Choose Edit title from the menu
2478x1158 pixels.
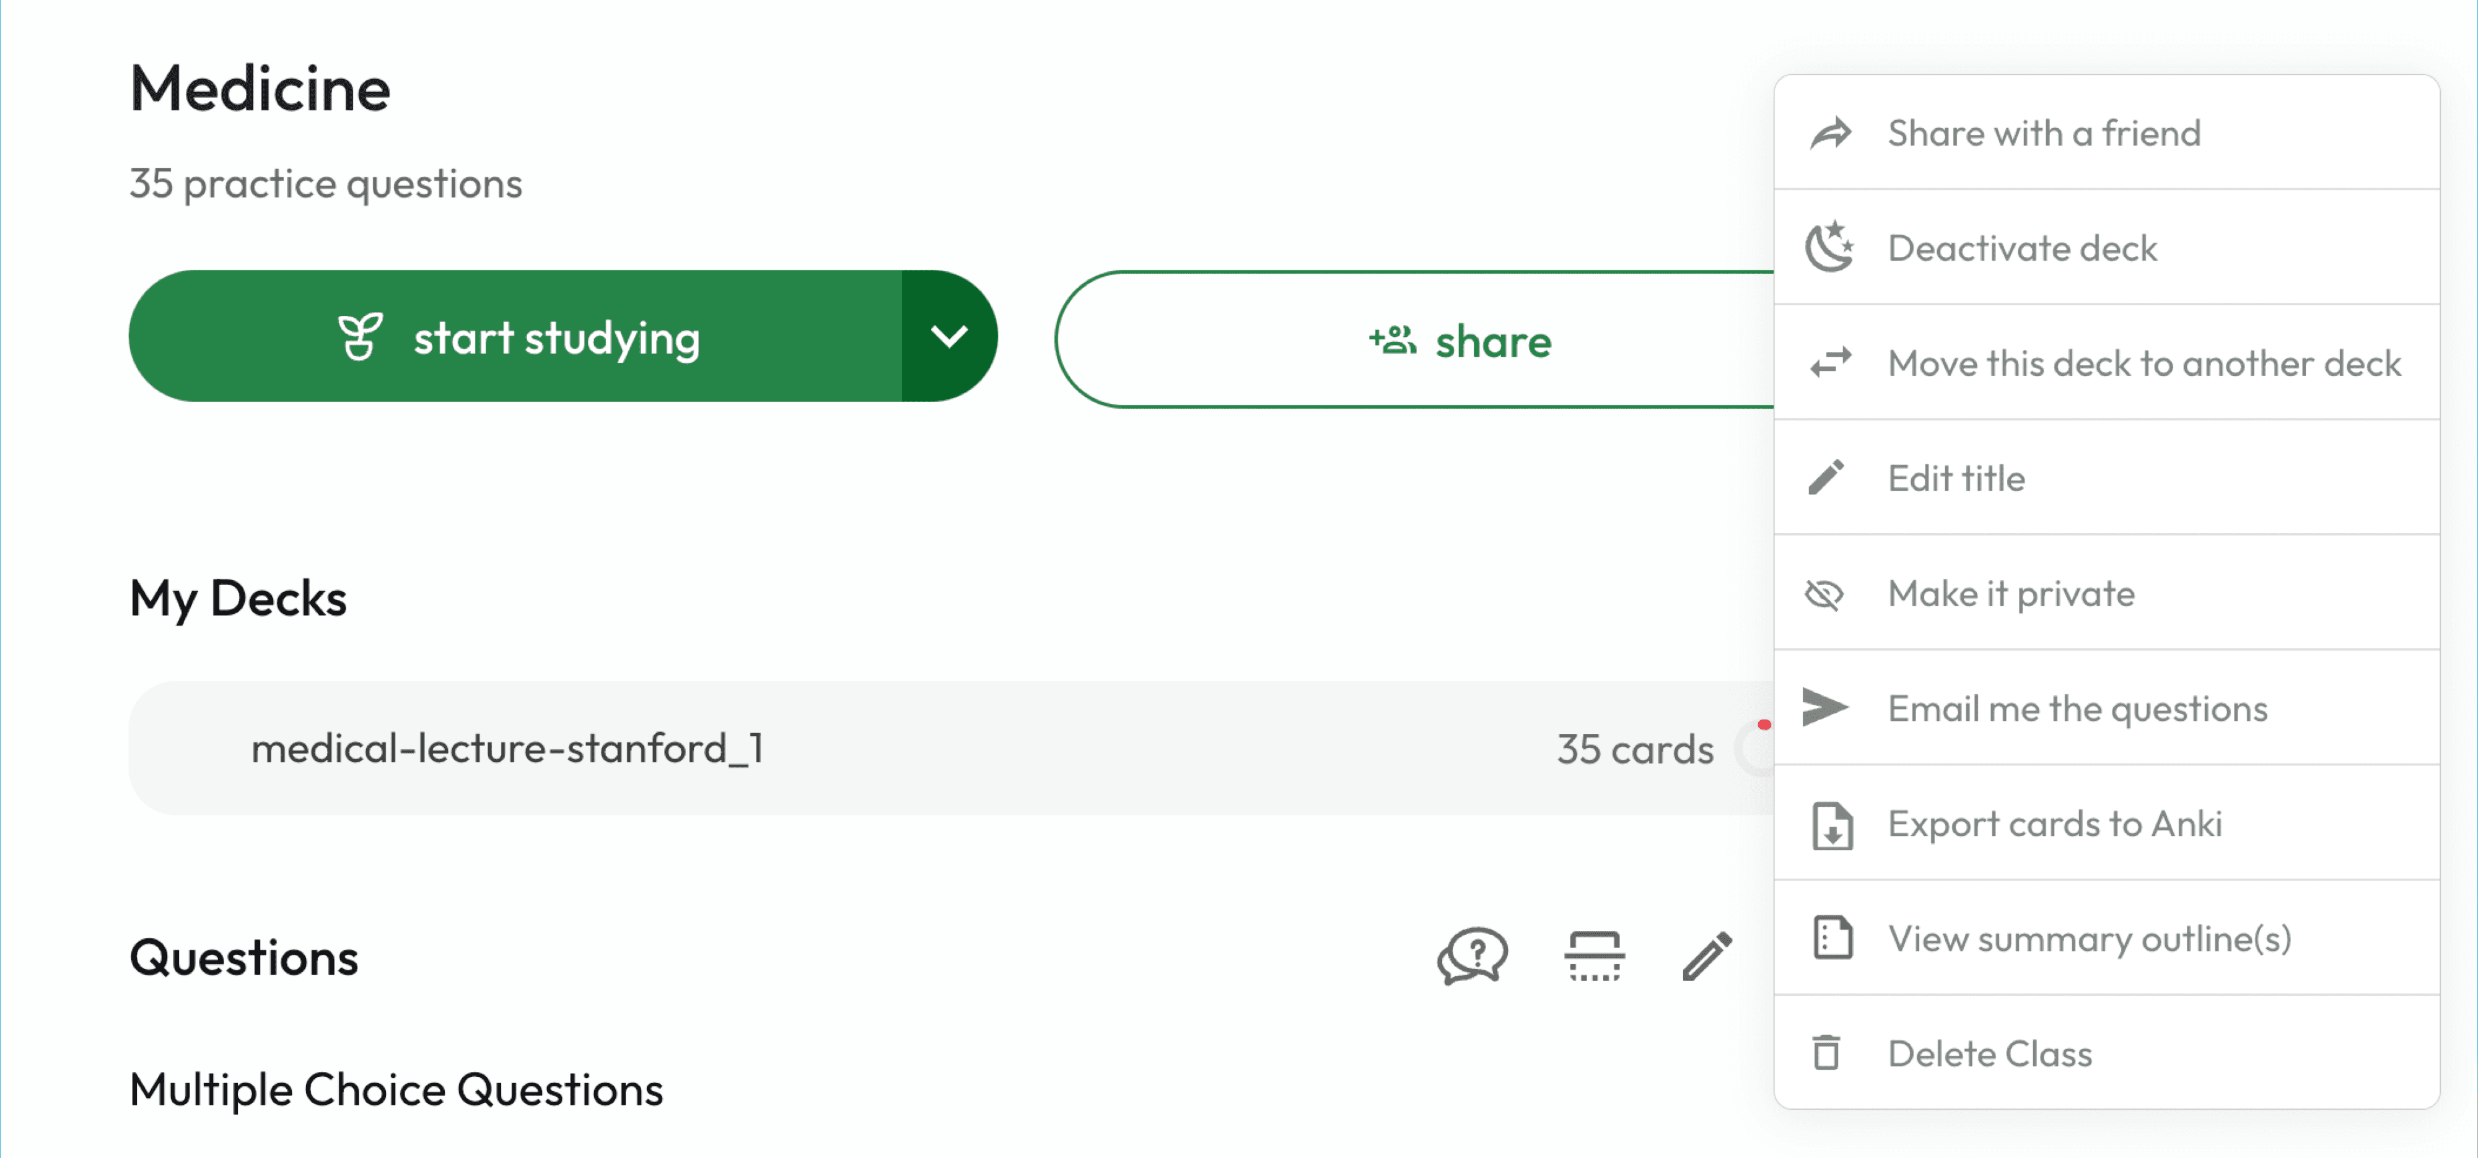tap(1956, 478)
